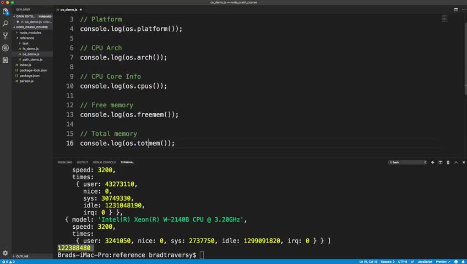467x264 pixels.
Task: Open the Debug view icon
Action: coord(6,48)
